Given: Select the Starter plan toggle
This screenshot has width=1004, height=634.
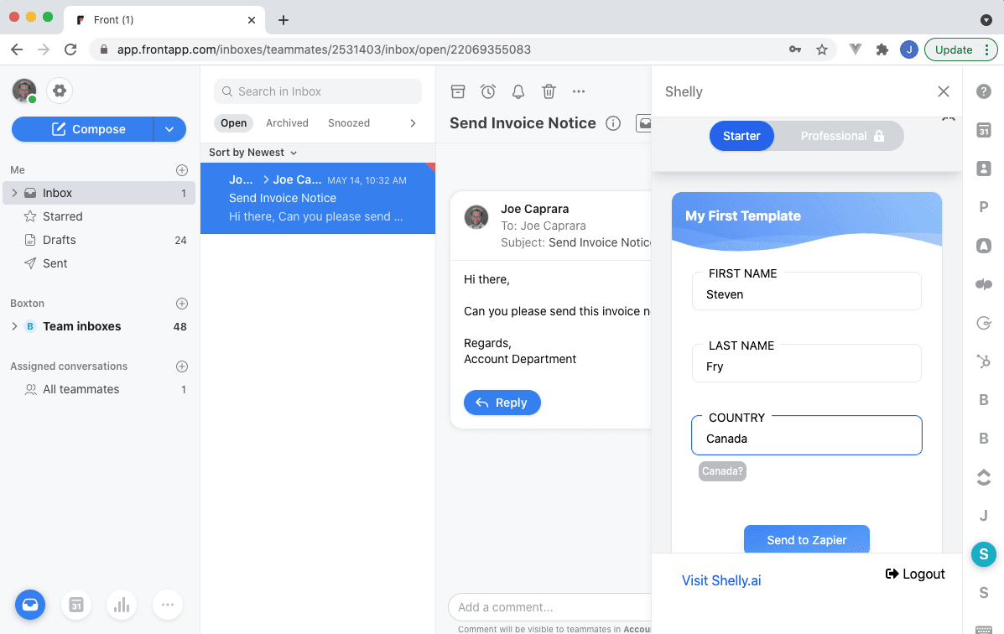Looking at the screenshot, I should (x=741, y=136).
